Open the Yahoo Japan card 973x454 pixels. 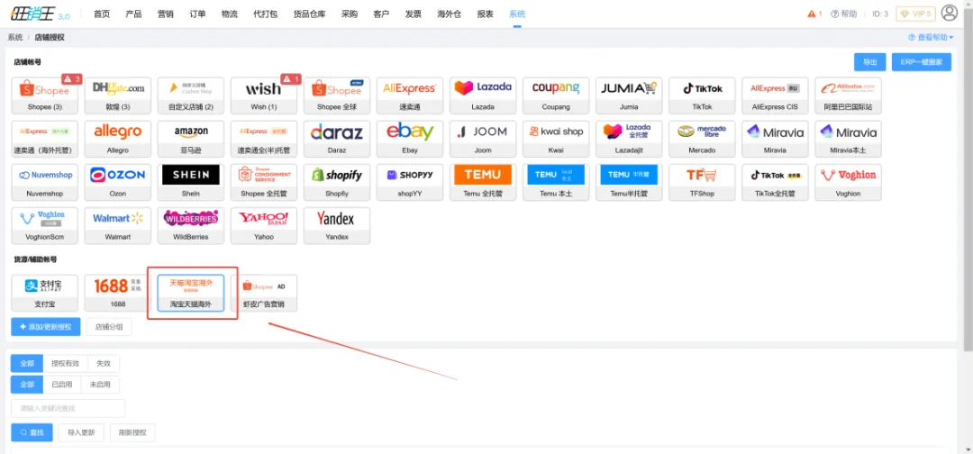264,226
